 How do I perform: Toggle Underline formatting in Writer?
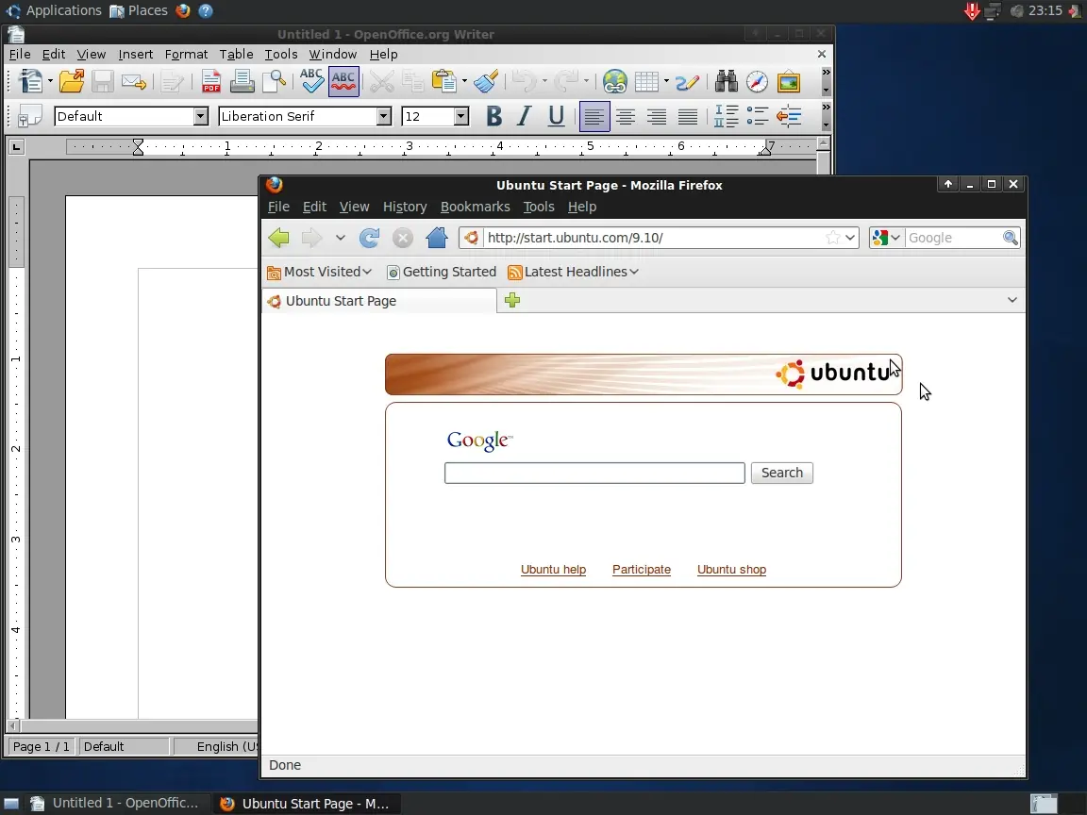555,116
